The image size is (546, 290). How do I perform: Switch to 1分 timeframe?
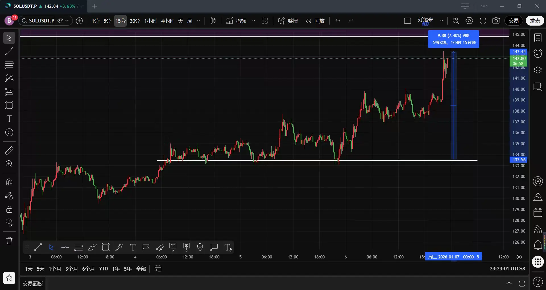[95, 21]
